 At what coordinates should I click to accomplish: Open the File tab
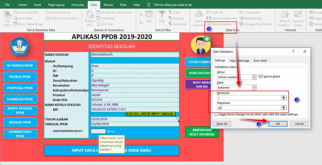(8, 5)
